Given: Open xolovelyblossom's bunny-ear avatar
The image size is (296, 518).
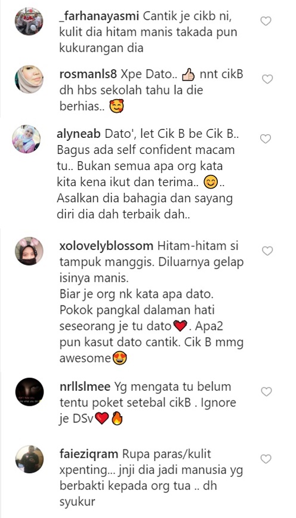Looking at the screenshot, I should (x=29, y=251).
